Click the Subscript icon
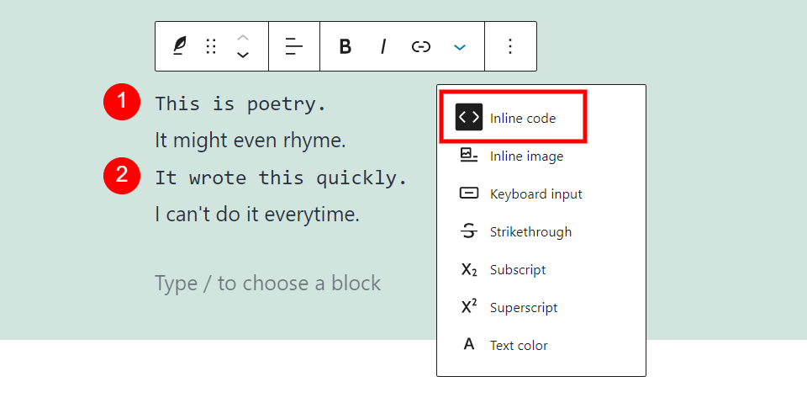The height and width of the screenshot is (403, 807). coord(469,270)
